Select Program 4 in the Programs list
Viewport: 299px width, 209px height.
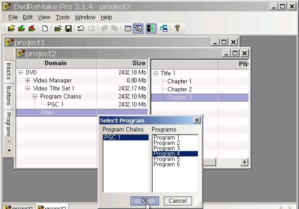click(175, 154)
